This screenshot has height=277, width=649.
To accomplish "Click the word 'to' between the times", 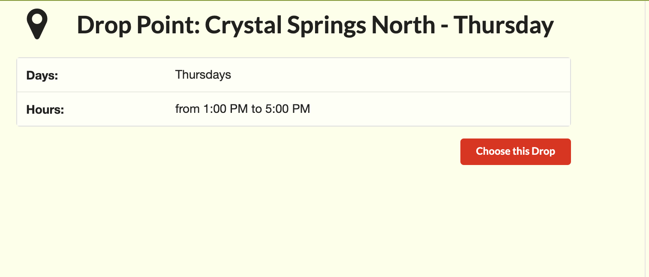I will pos(256,109).
